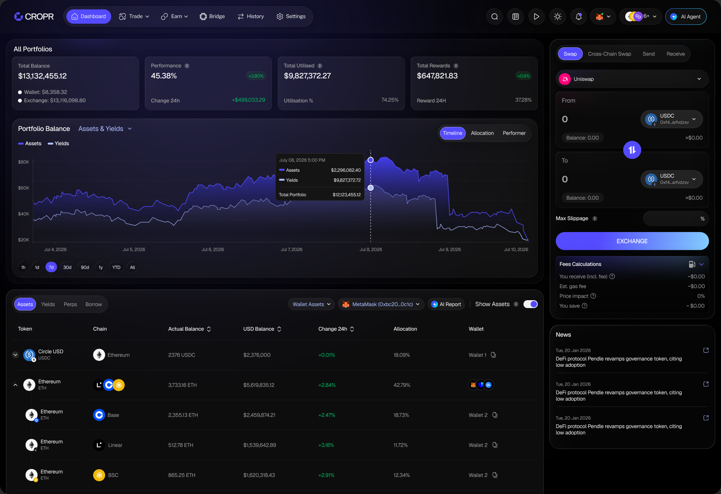Click the Price impact help icon
The width and height of the screenshot is (721, 494).
593,296
